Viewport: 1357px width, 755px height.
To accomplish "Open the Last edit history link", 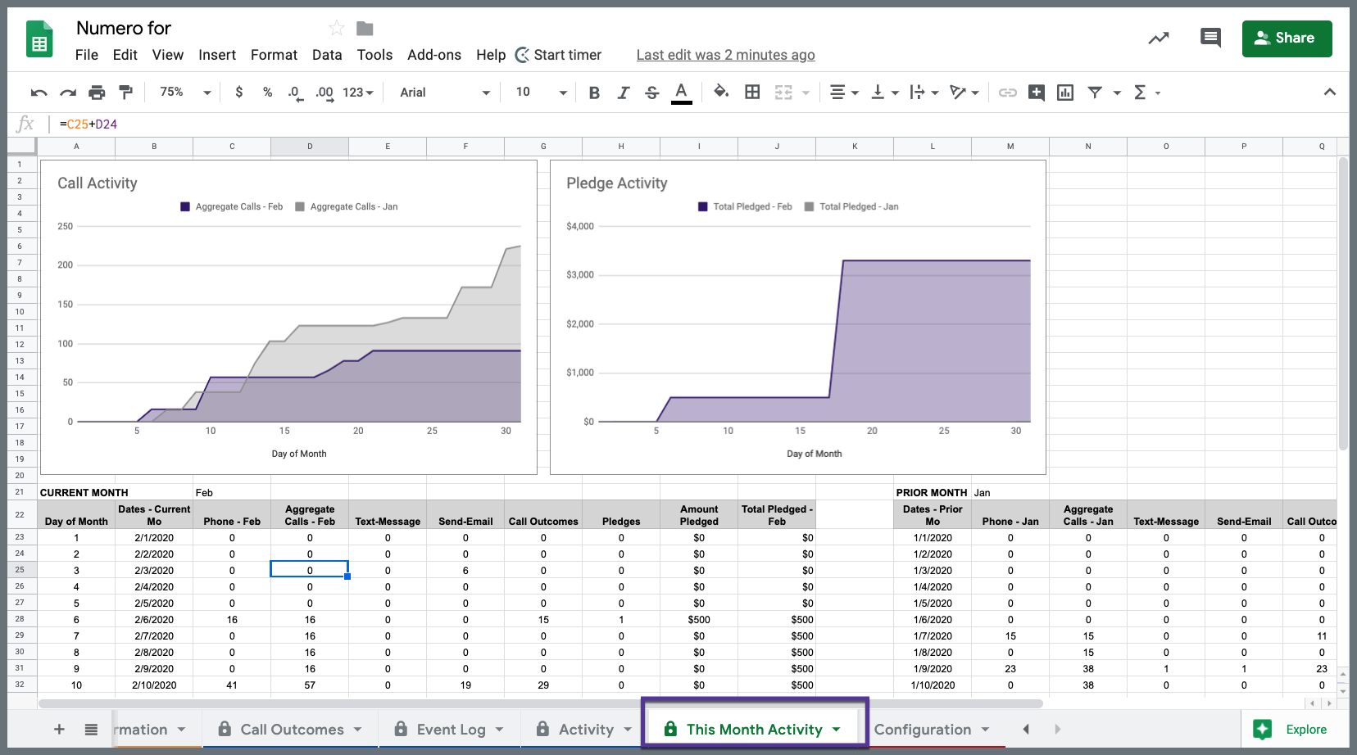I will pos(725,55).
